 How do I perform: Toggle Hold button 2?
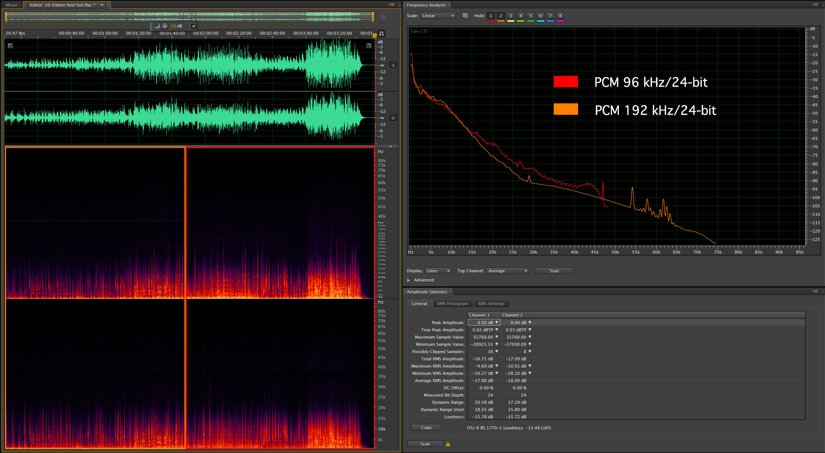pyautogui.click(x=501, y=16)
